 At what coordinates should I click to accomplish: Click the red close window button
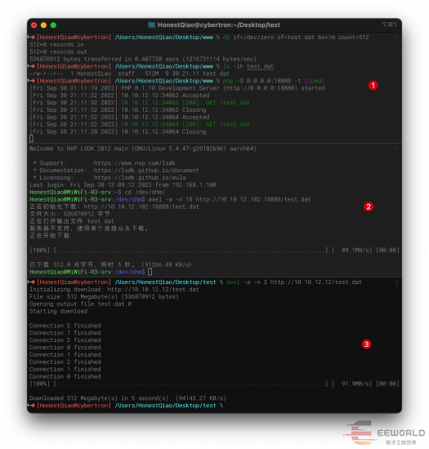34,25
